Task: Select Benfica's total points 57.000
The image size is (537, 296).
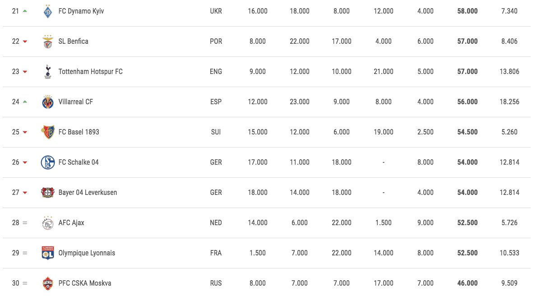Action: pos(467,42)
